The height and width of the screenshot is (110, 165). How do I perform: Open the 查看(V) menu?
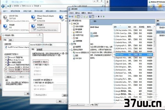84,13
